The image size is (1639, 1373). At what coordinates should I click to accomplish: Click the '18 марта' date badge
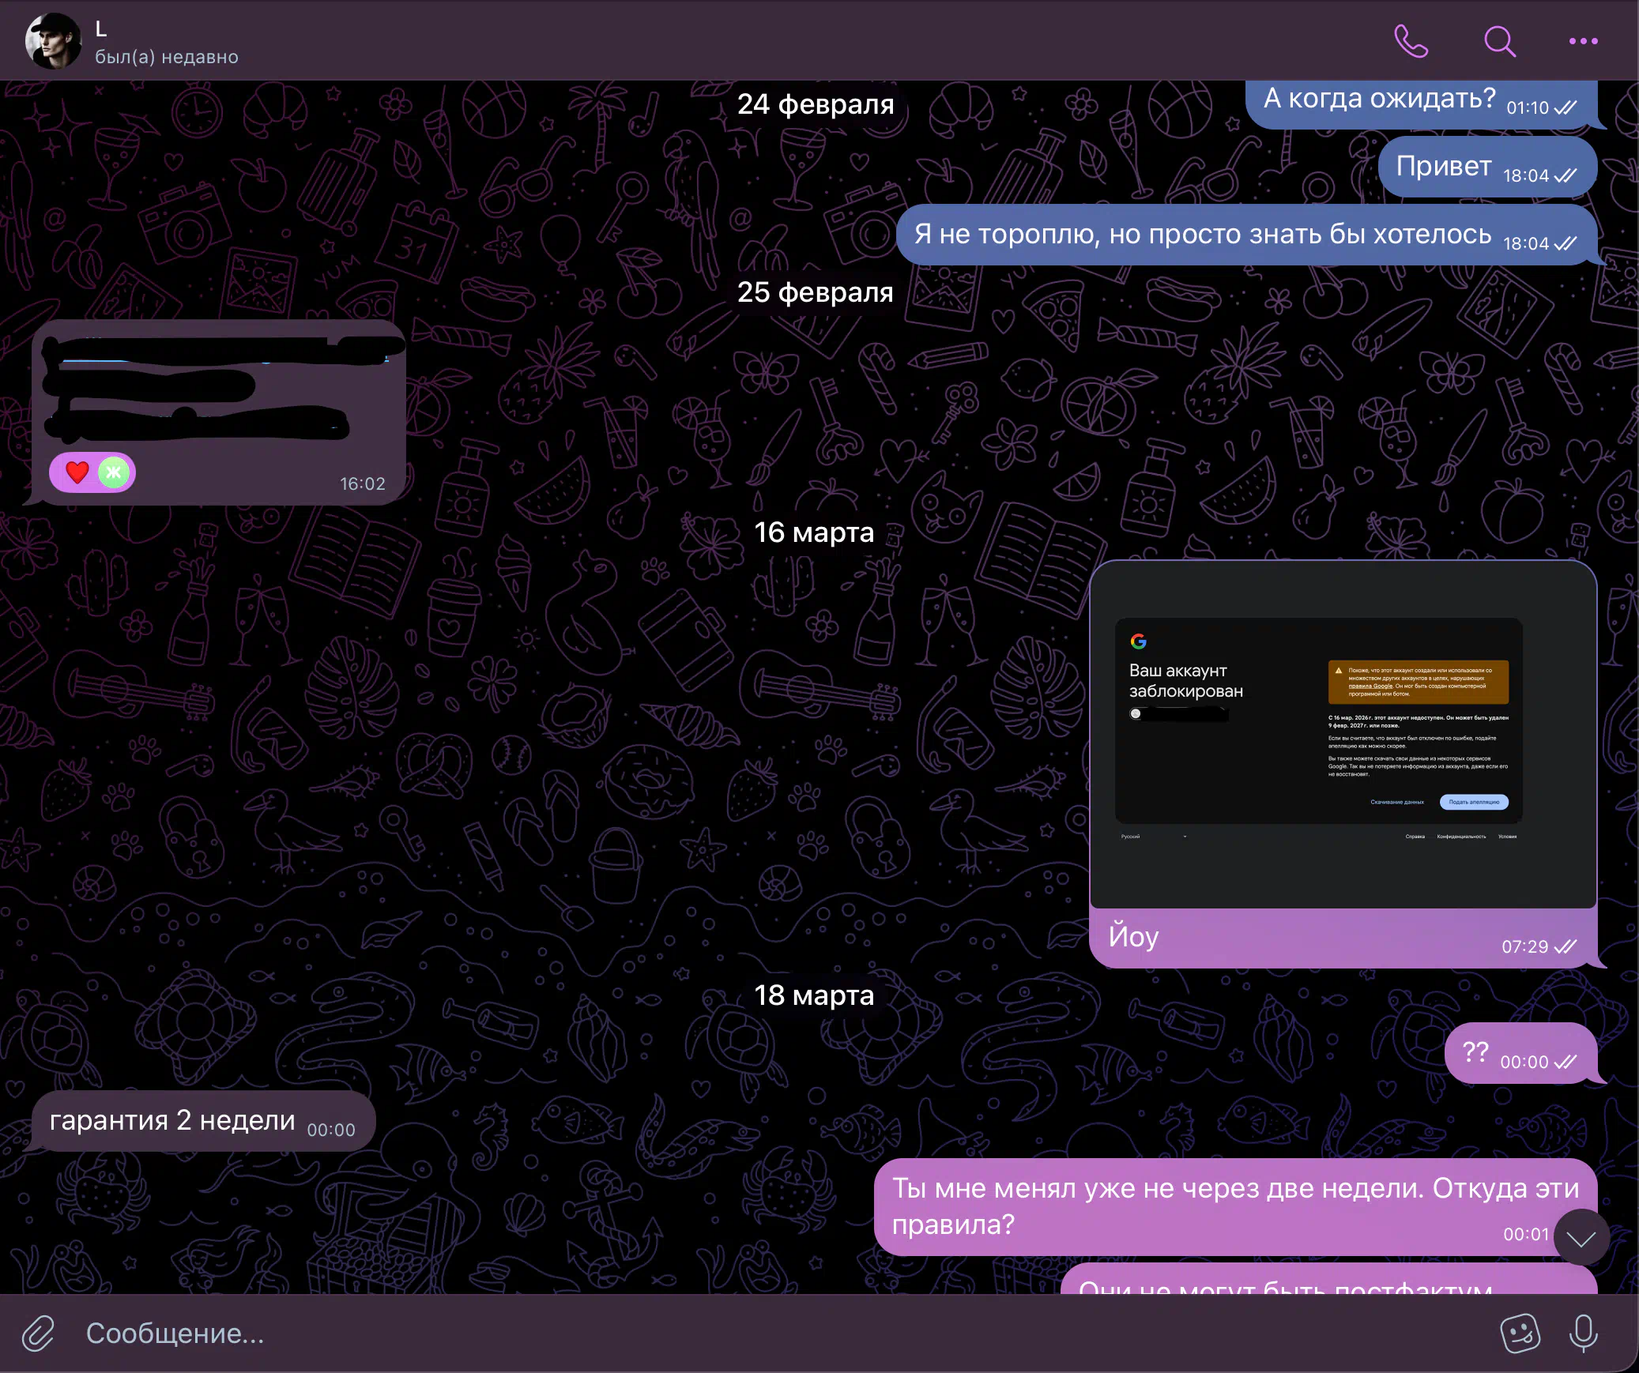coord(814,995)
